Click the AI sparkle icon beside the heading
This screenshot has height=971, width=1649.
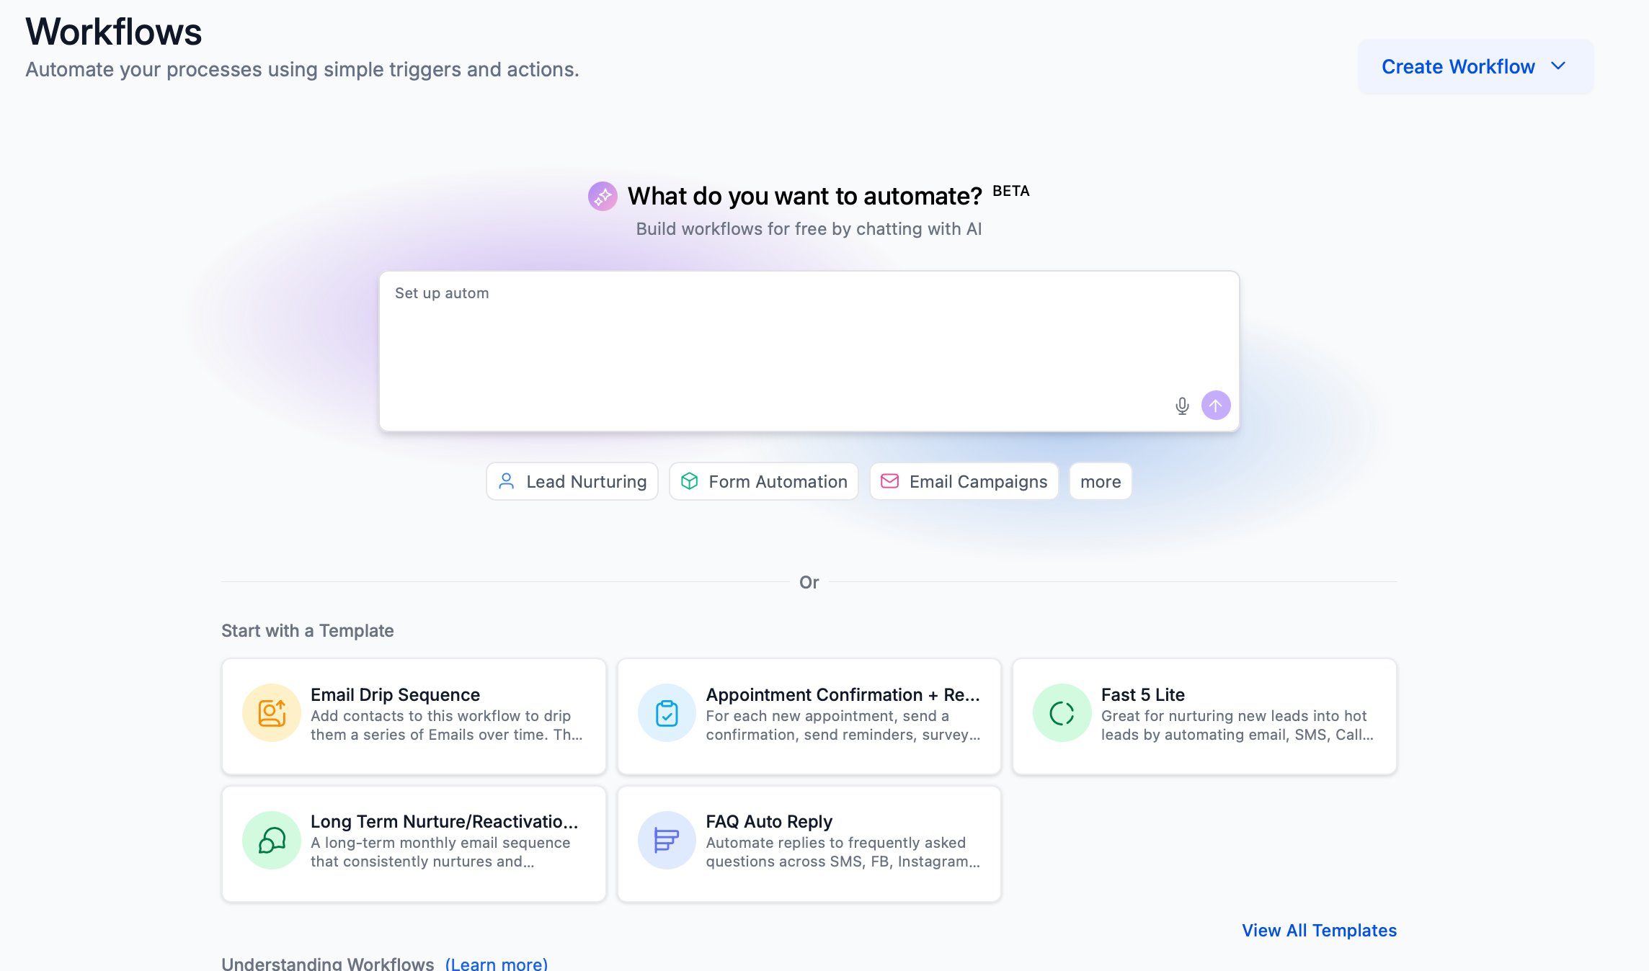[x=603, y=196]
